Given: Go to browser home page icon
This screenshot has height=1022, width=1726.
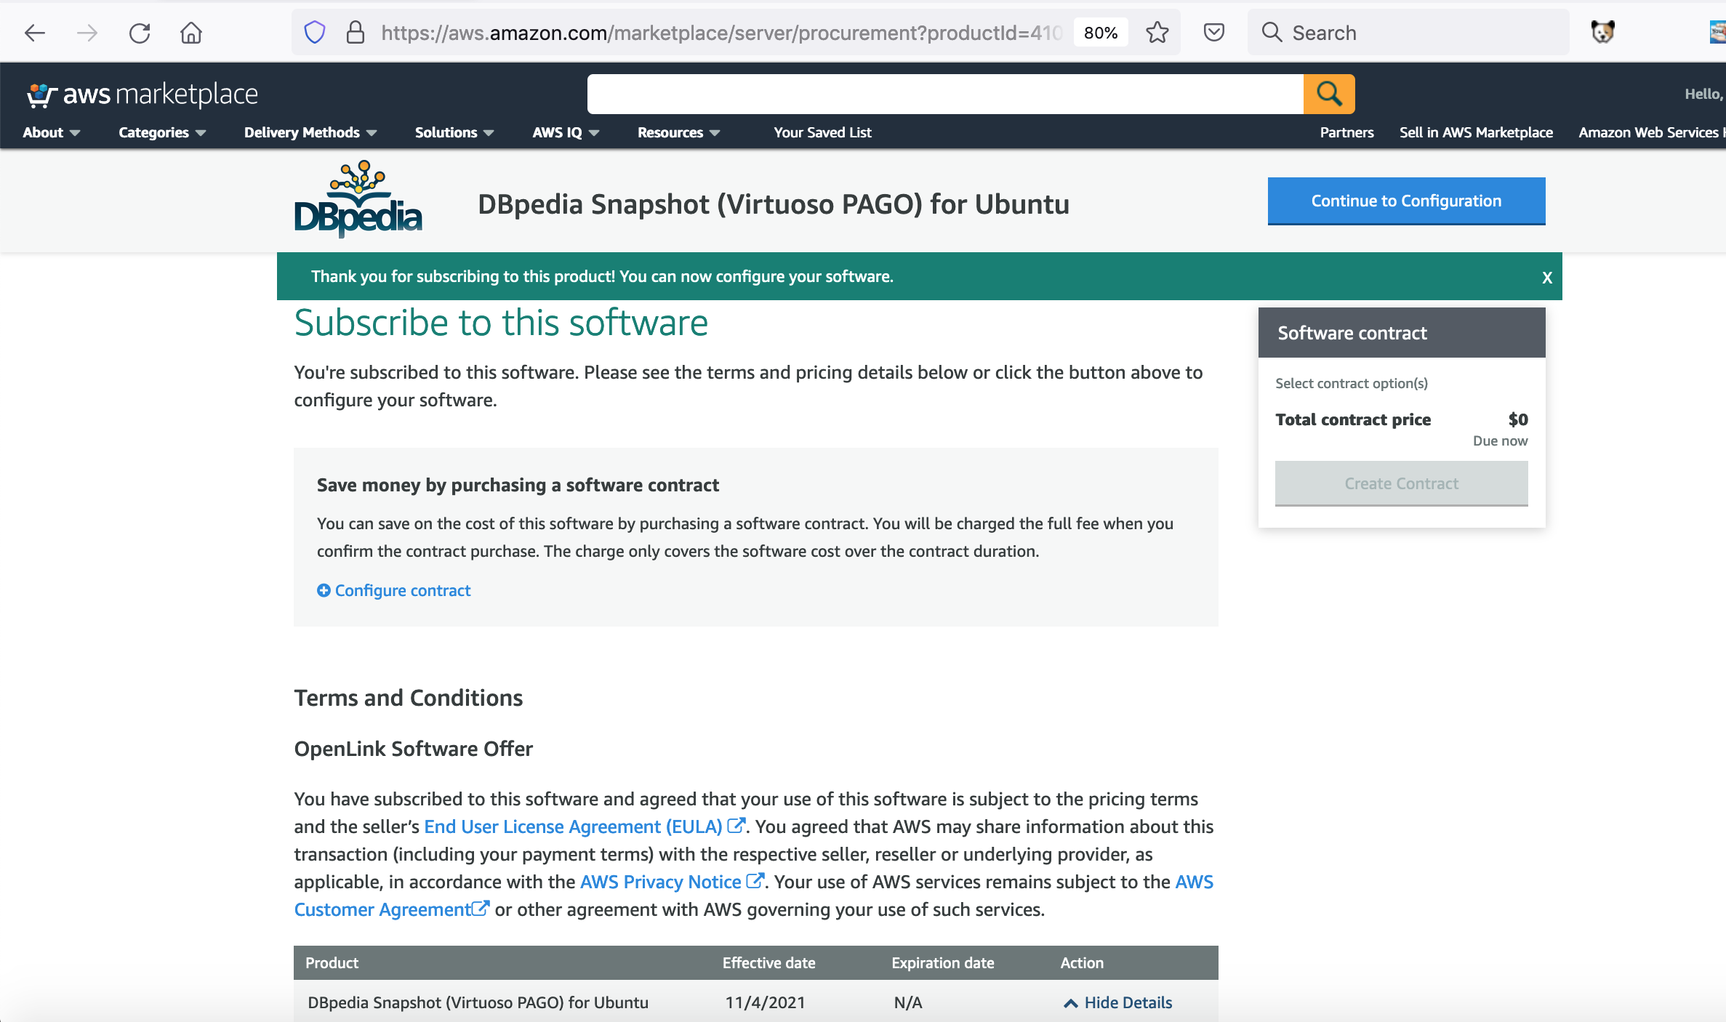Looking at the screenshot, I should (191, 33).
